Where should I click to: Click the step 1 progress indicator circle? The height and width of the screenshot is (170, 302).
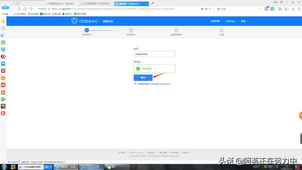click(x=87, y=30)
